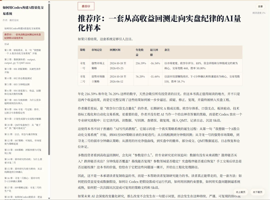270x200 pixels.
Task: Open 第 10 章: QMT实盘执行 chapter
Action: tap(22, 127)
